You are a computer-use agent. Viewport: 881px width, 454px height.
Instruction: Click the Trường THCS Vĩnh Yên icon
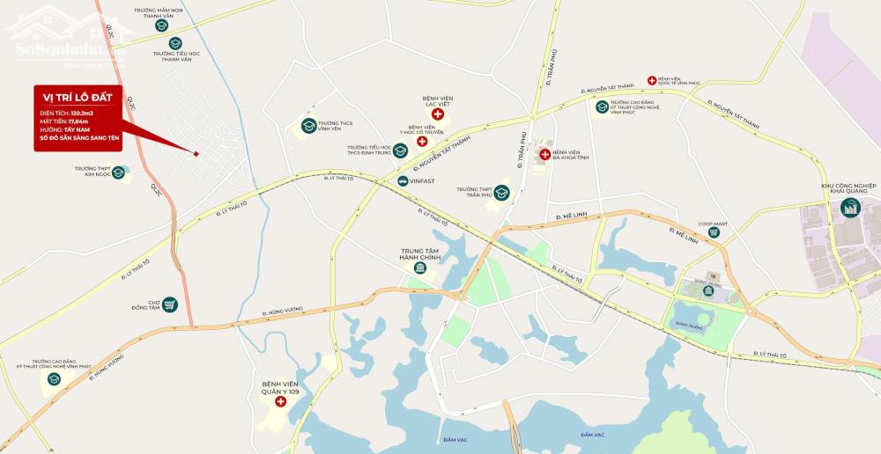[x=309, y=126]
